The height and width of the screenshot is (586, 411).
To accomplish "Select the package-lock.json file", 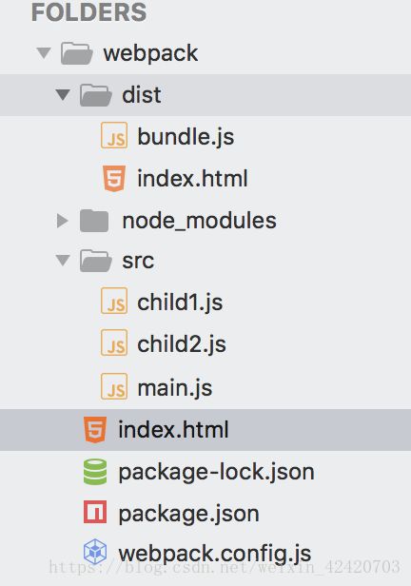I will point(216,472).
